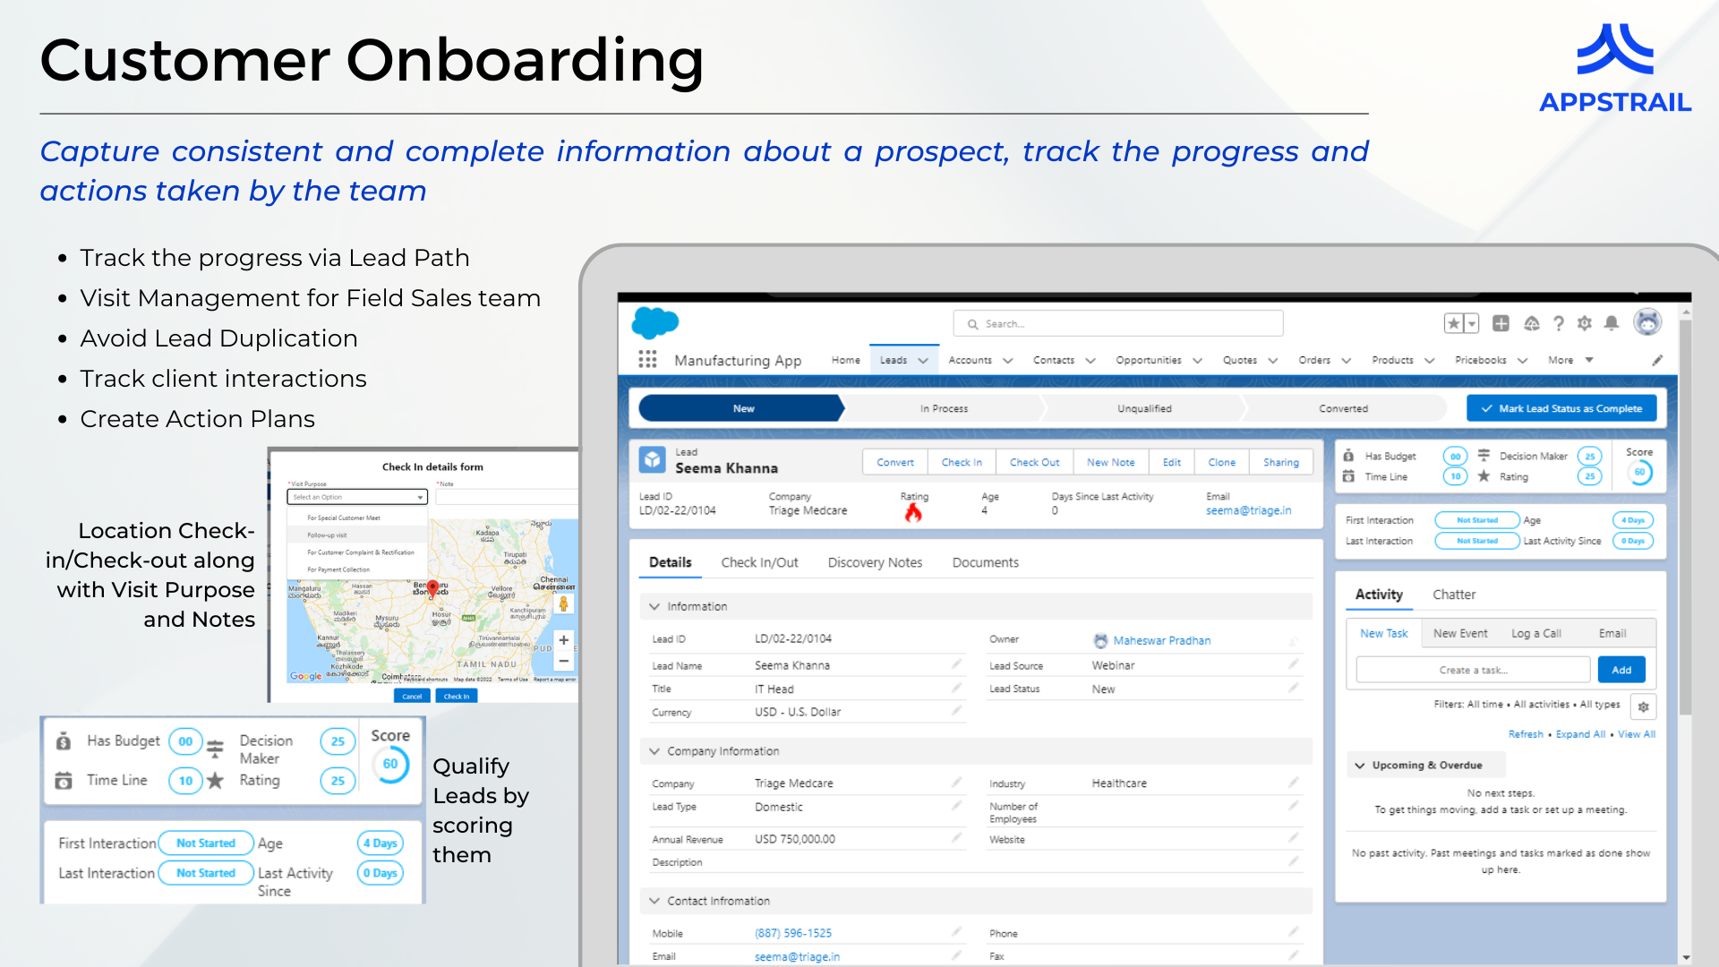Switch to the Chatter tab

[x=1454, y=595]
